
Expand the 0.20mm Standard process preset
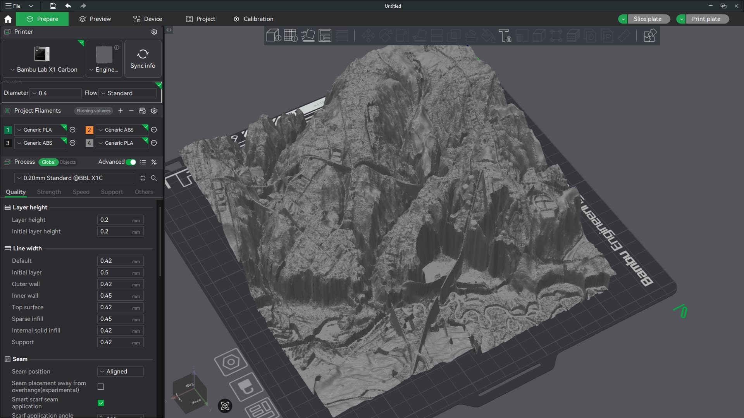click(74, 178)
